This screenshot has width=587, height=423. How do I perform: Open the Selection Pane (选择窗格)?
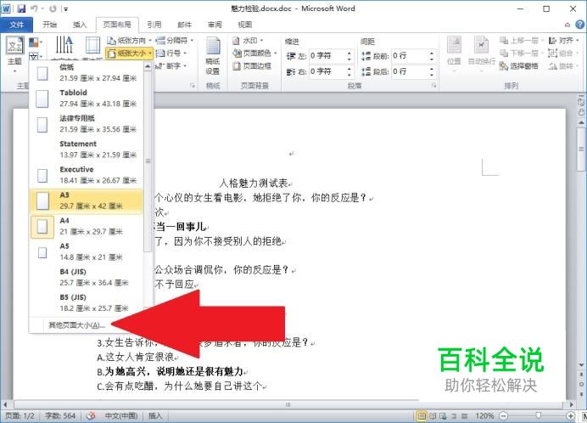519,66
